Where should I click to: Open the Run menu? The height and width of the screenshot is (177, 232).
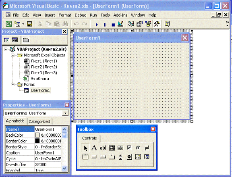(x=93, y=15)
